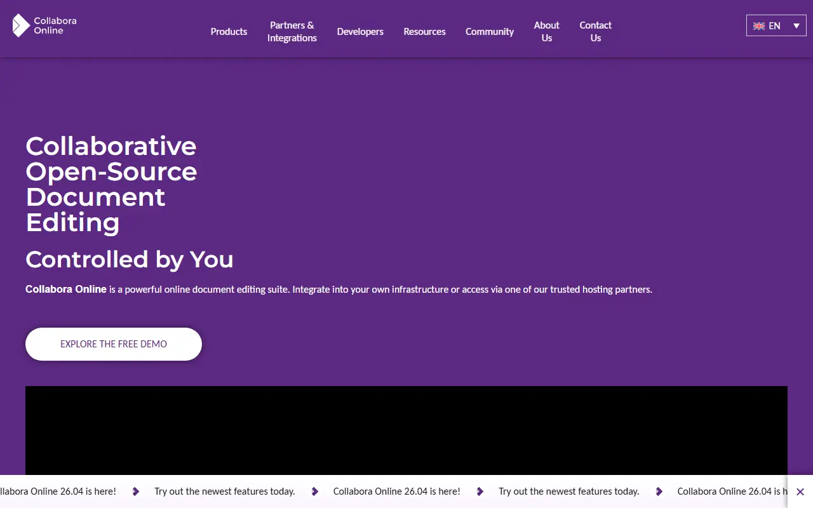The image size is (813, 508).
Task: Click Explore the Free Demo button
Action: click(114, 344)
